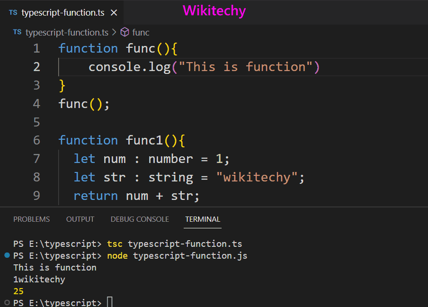Click the TS icon in the breadcrumb bar

[x=17, y=32]
